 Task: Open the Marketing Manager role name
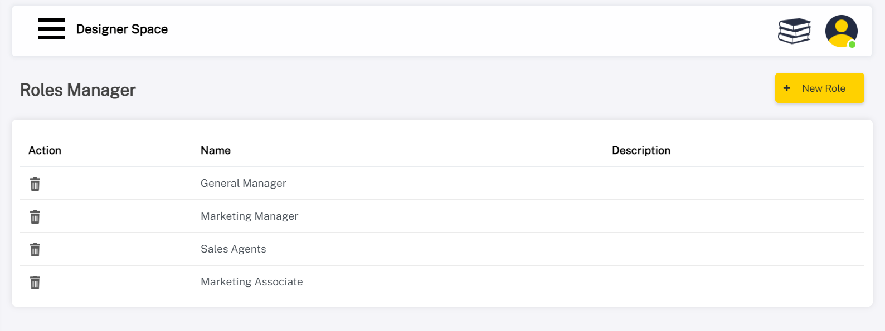(x=249, y=216)
